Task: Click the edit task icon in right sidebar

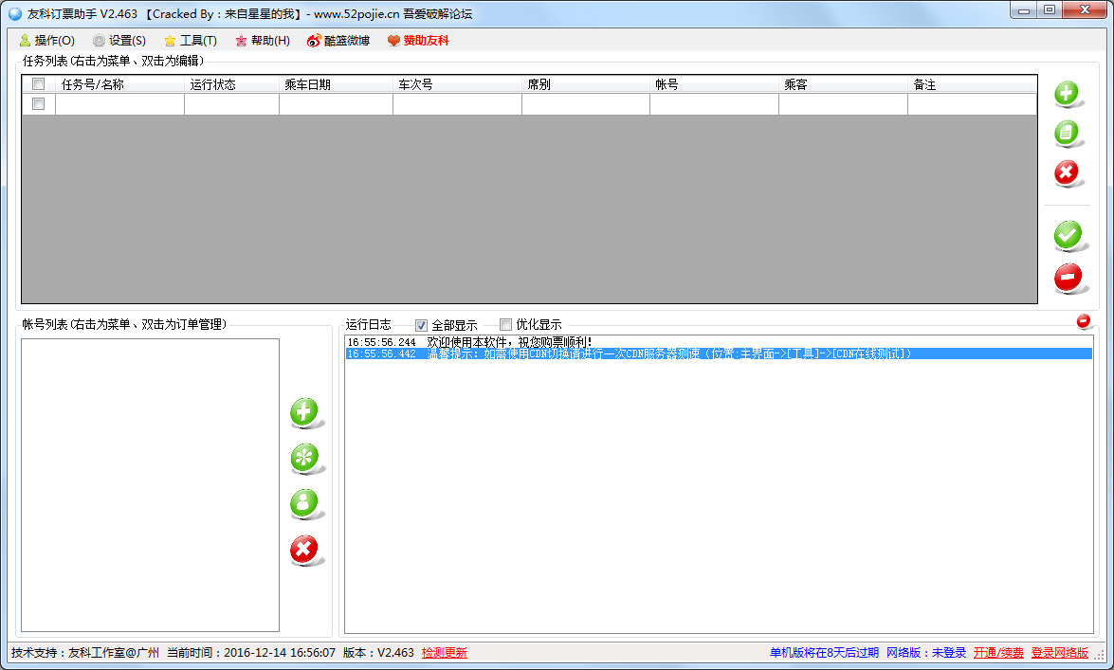Action: pyautogui.click(x=1068, y=134)
